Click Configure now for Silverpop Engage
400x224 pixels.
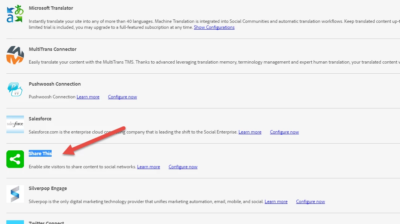click(311, 202)
